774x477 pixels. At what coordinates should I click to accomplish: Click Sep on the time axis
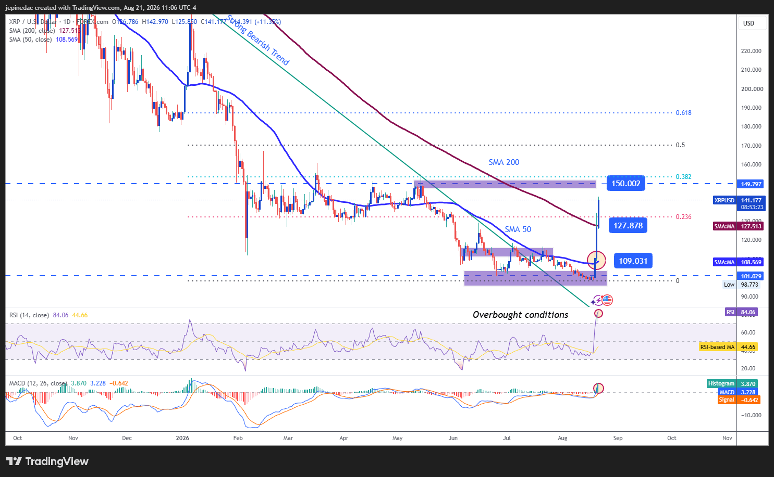coord(618,438)
